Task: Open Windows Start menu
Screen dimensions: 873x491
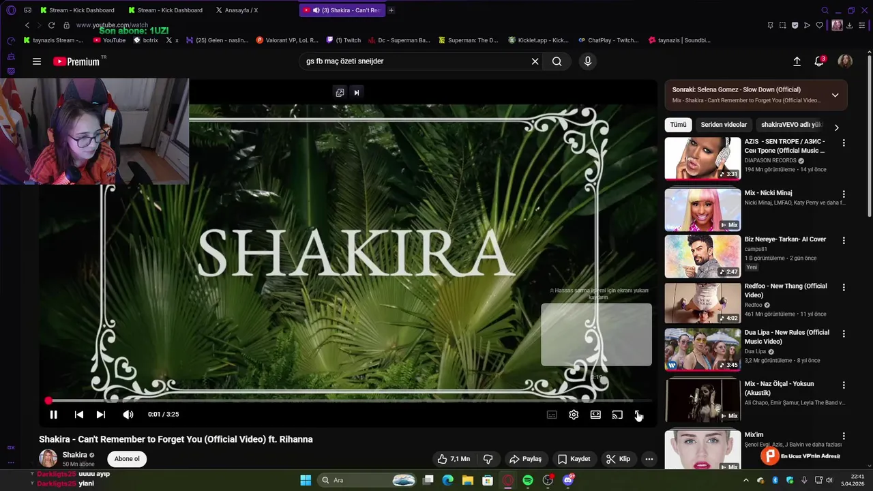Action: 306,480
